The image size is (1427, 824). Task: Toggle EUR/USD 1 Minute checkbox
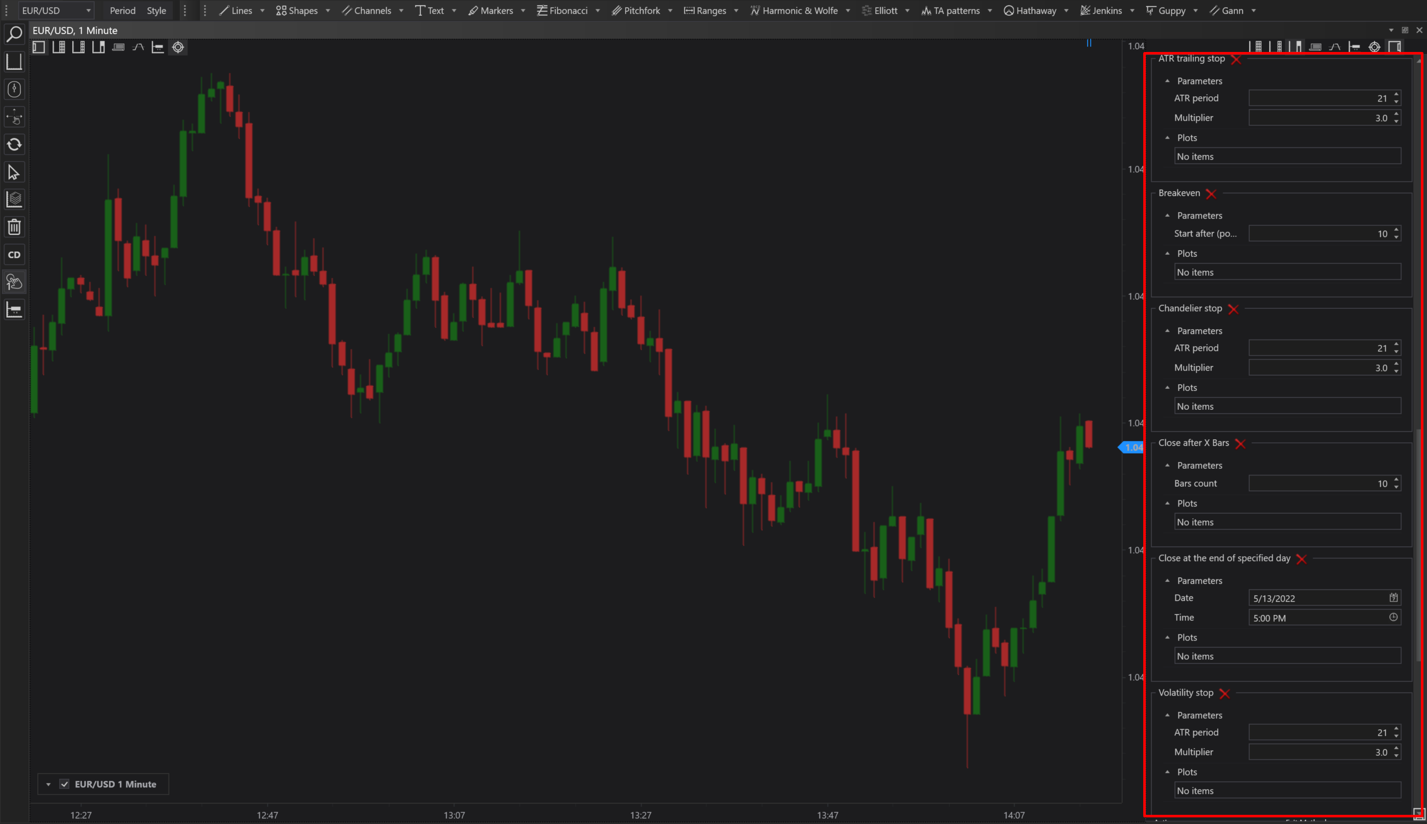tap(65, 784)
